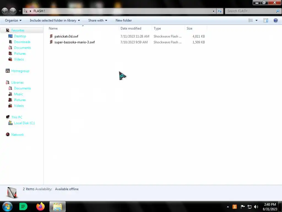This screenshot has width=282, height=212.
Task: Click the 1,509 KB size cell
Action: click(199, 42)
